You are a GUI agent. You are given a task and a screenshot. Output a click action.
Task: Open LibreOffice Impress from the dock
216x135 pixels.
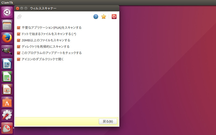(7, 89)
